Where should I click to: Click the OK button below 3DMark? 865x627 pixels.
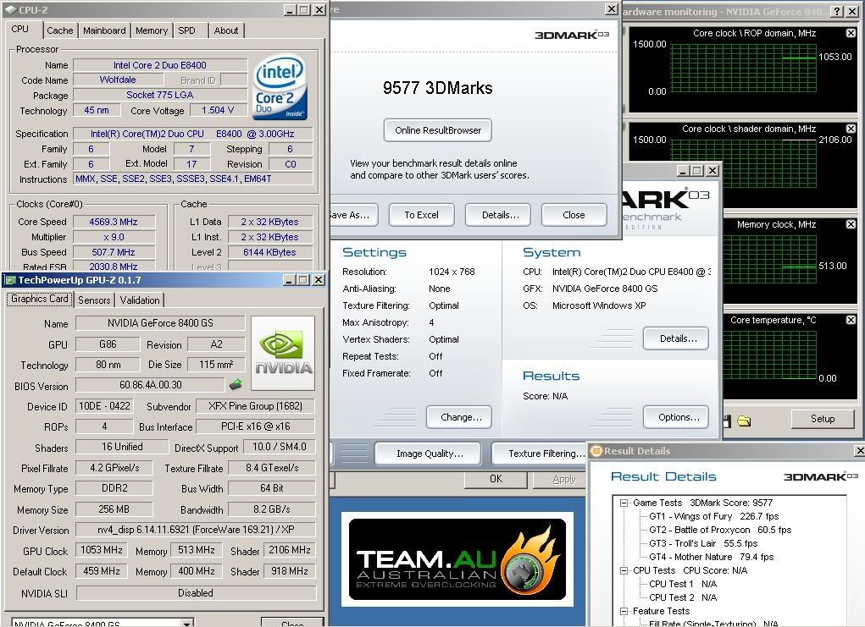coord(496,479)
